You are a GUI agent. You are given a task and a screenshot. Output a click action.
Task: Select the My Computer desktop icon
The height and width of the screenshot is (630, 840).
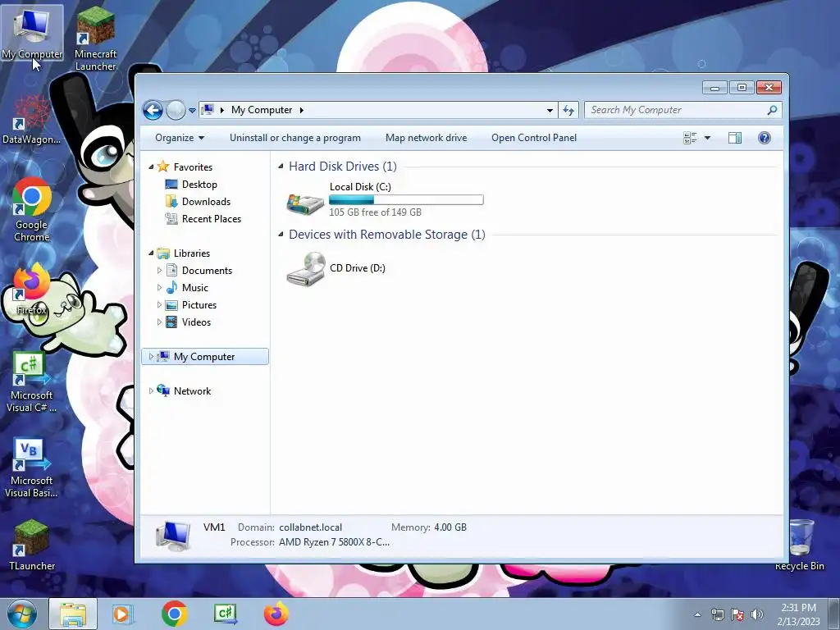pyautogui.click(x=32, y=33)
